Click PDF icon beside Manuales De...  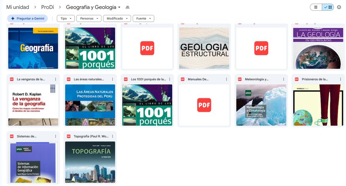pos(183,79)
